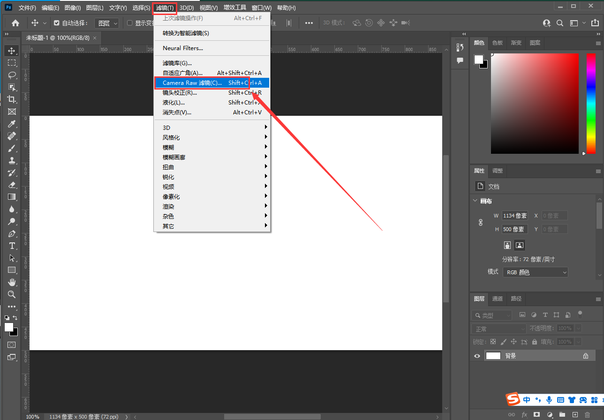
Task: Select the Dodge tool
Action: coord(12,221)
